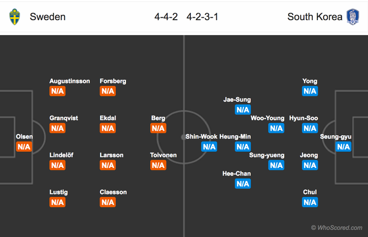This screenshot has width=368, height=237.
Task: Click Olsen's N/A rating badge
Action: pyautogui.click(x=24, y=147)
